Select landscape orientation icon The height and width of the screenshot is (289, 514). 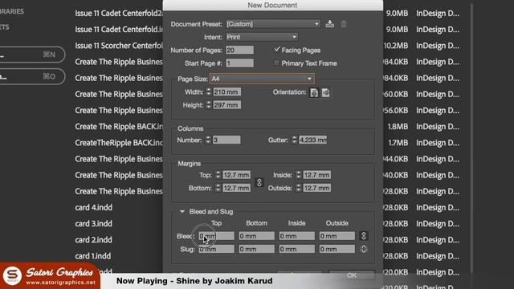[x=325, y=93]
